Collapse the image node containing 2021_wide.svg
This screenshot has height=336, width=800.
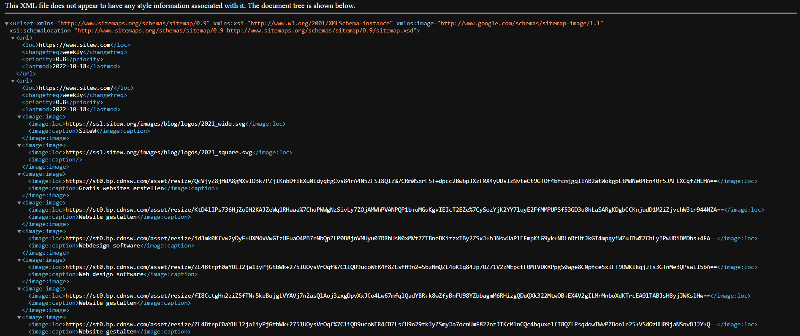19,117
